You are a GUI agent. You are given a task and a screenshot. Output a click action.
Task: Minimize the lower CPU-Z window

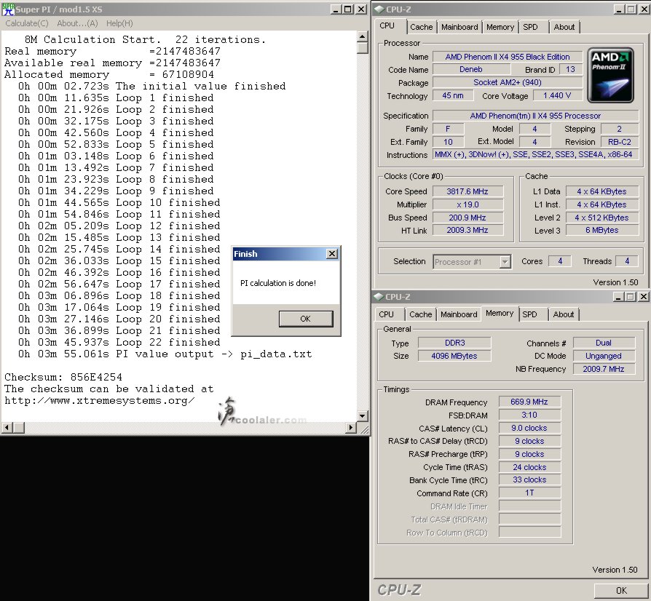618,297
